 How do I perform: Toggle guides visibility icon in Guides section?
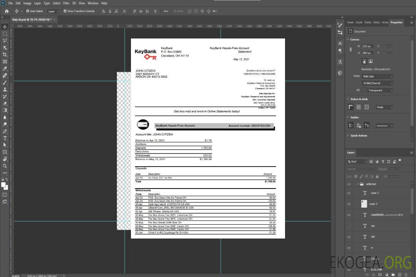(351, 125)
